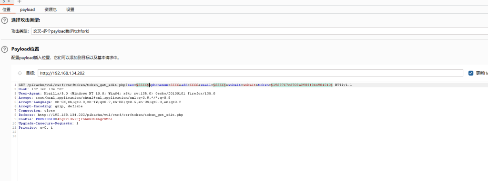This screenshot has width=488, height=181.
Task: Click the add=6666 parameter
Action: 190,85
